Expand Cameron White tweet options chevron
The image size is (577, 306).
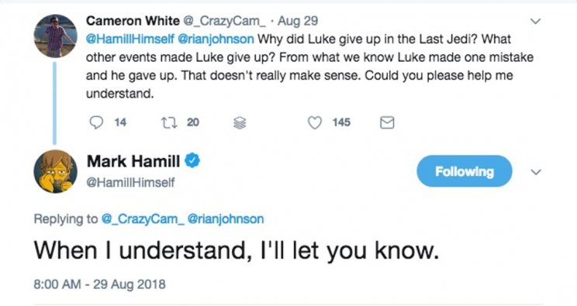(535, 22)
